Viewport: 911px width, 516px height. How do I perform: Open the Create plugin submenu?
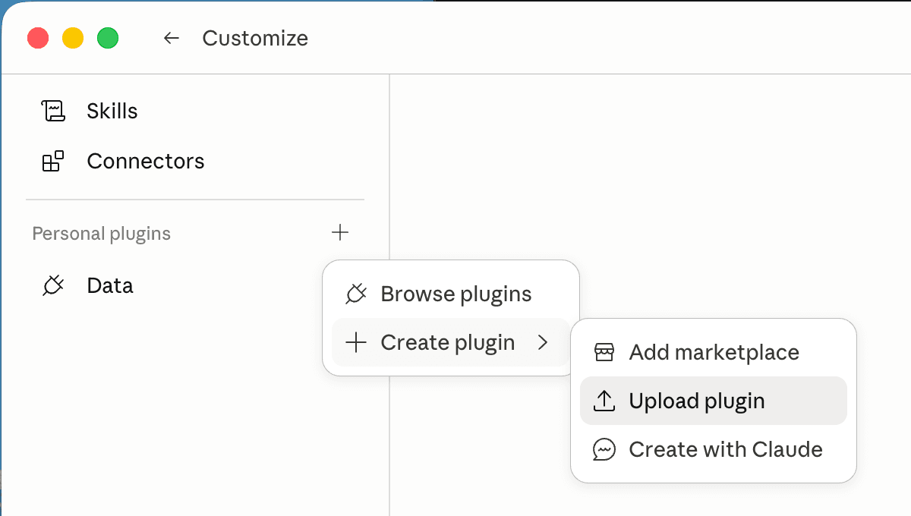pyautogui.click(x=451, y=342)
